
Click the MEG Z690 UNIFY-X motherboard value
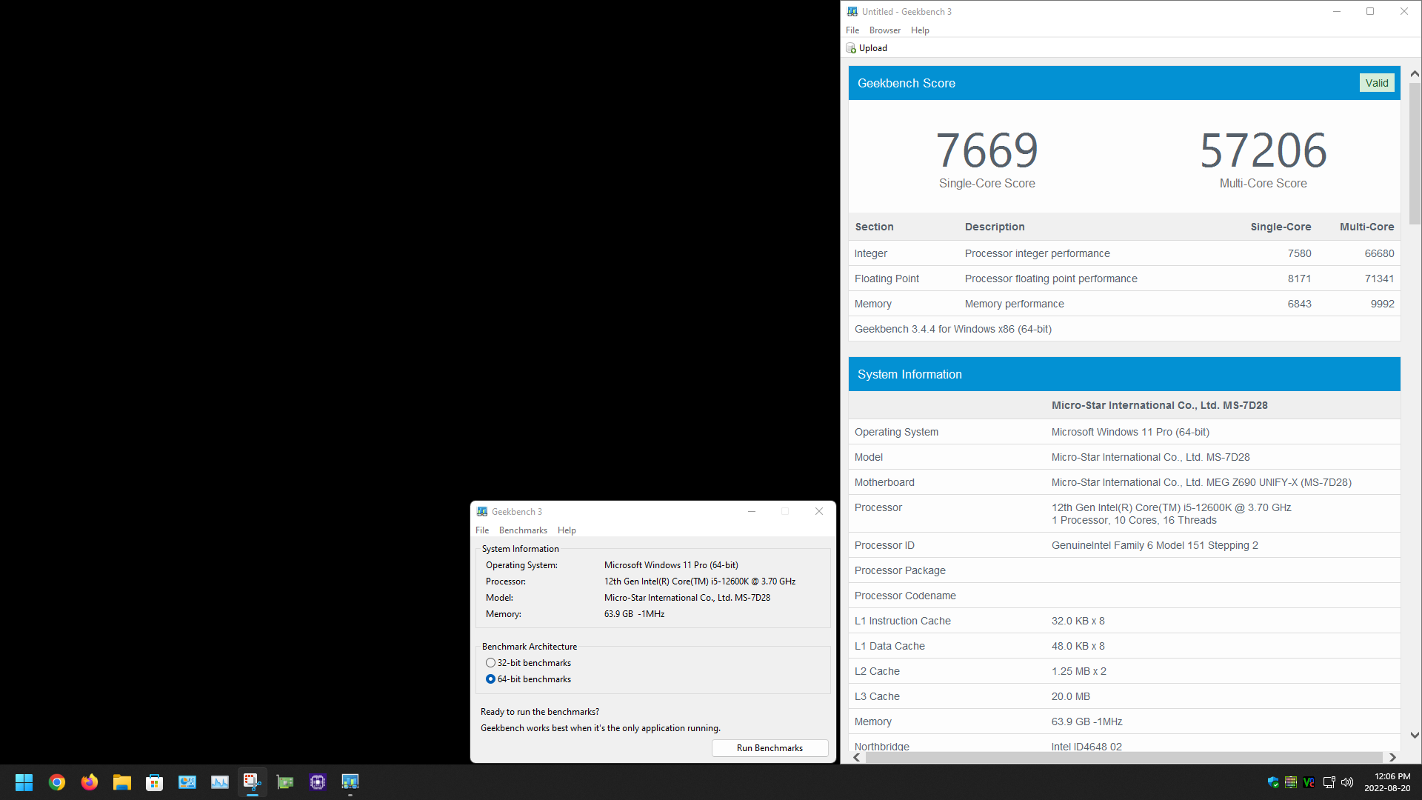pos(1201,482)
